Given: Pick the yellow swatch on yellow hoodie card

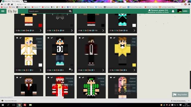Looking at the screenshot, I should click(134, 65).
